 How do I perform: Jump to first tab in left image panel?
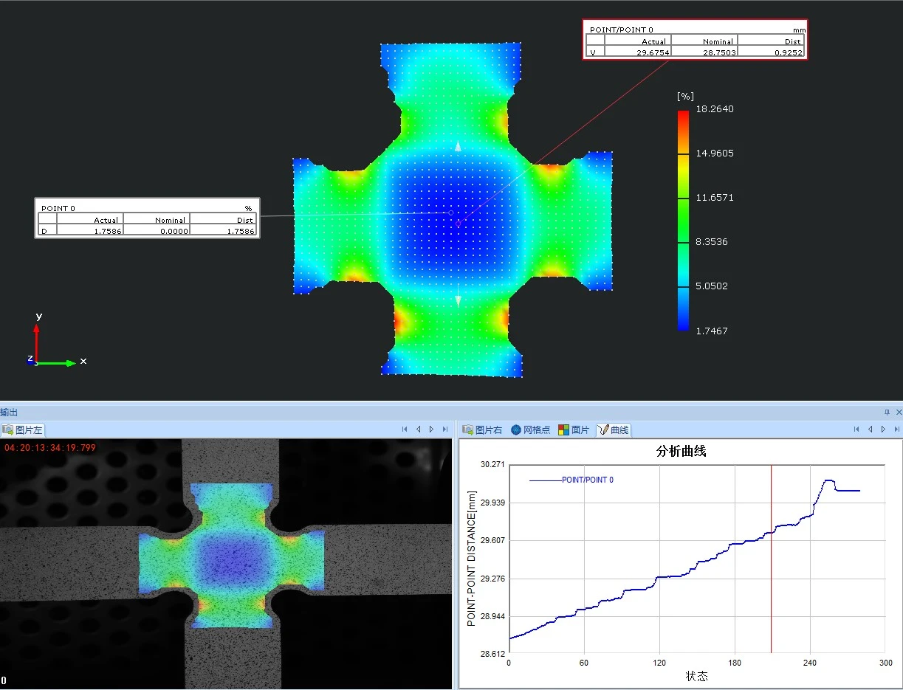(405, 429)
